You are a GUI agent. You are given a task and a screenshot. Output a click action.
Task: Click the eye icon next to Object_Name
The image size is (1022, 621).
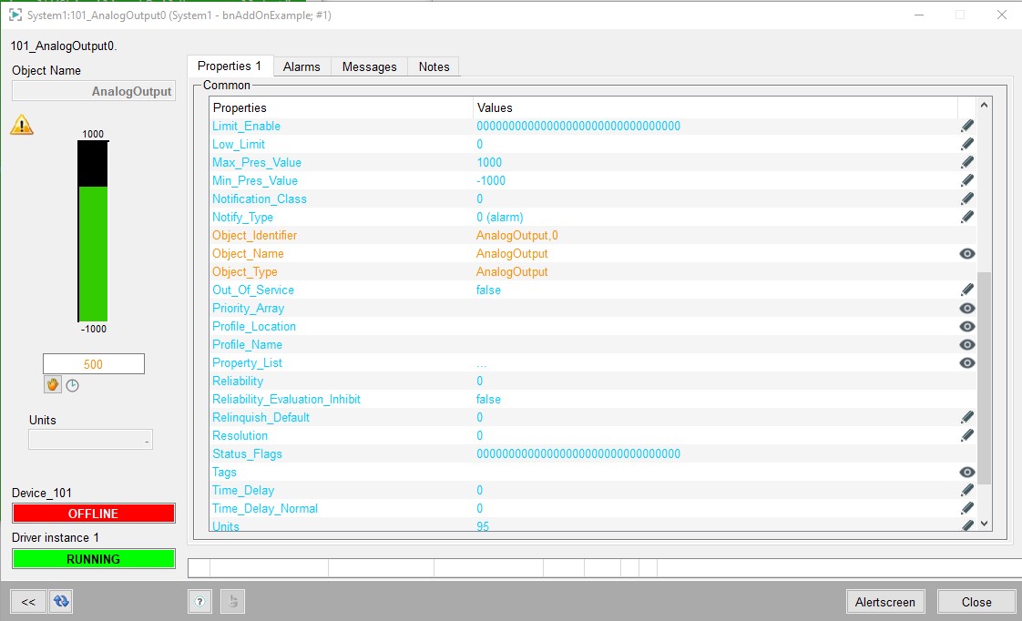[967, 254]
